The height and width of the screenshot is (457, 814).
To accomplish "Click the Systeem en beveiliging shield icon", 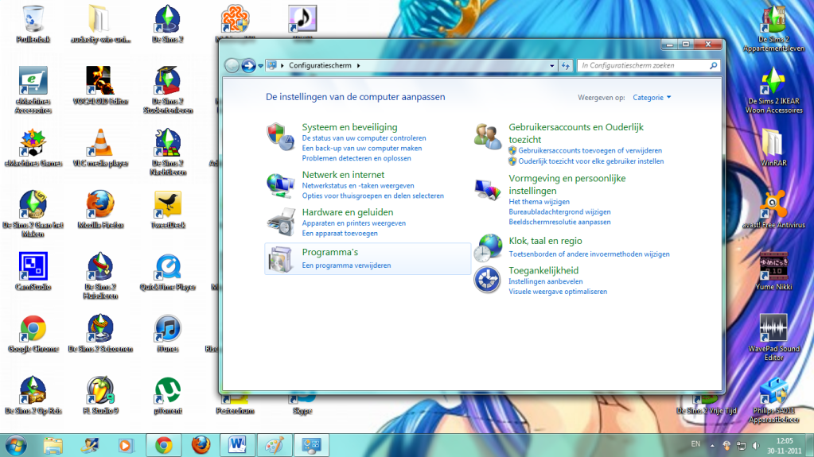I will [x=278, y=136].
